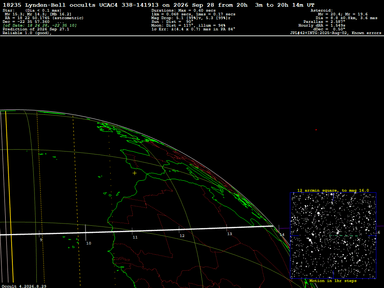This screenshot has height=288, width=384.
Task: Click the minute 12 tick on path
Action: (x=179, y=229)
